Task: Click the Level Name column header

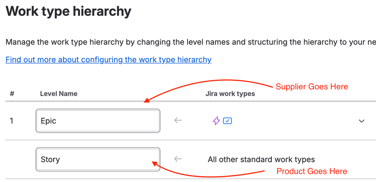Action: (x=59, y=93)
